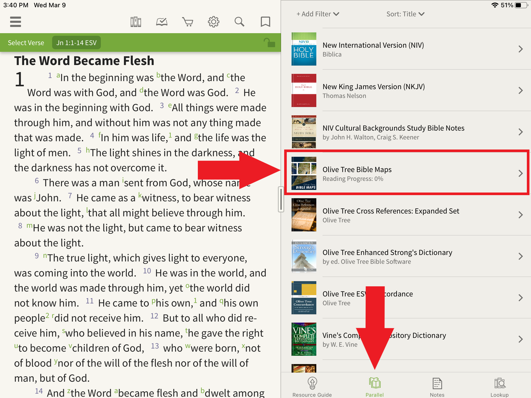Tap verse number 6

[37, 181]
